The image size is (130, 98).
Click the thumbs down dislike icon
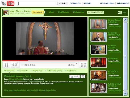pyautogui.click(x=83, y=76)
